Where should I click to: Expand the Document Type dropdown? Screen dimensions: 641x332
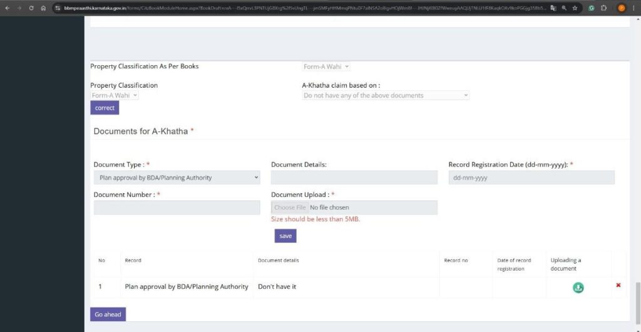[x=177, y=178]
